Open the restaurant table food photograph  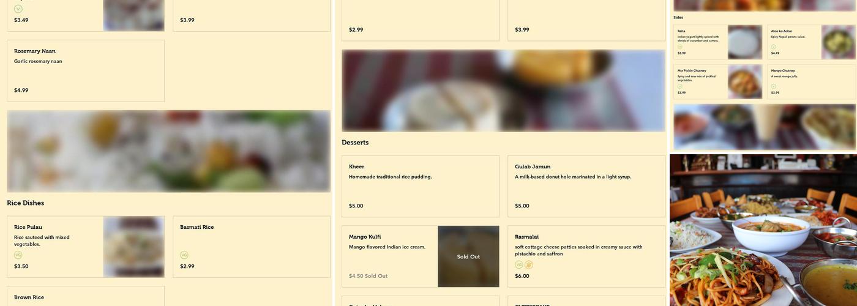pos(763,230)
